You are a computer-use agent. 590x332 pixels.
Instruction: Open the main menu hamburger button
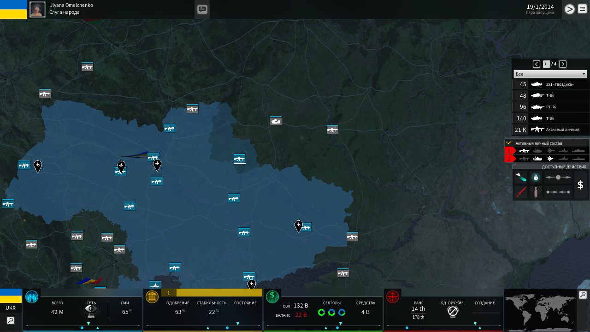click(x=582, y=9)
